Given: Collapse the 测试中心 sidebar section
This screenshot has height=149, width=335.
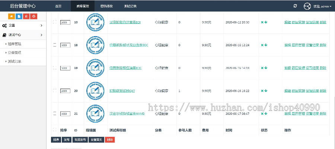Looking at the screenshot, I should coord(23,35).
